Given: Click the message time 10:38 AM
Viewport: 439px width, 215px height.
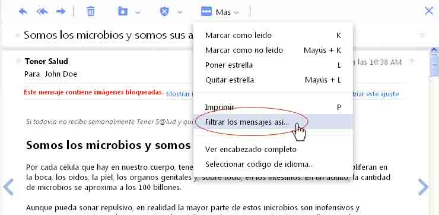Looking at the screenshot, I should (x=385, y=62).
